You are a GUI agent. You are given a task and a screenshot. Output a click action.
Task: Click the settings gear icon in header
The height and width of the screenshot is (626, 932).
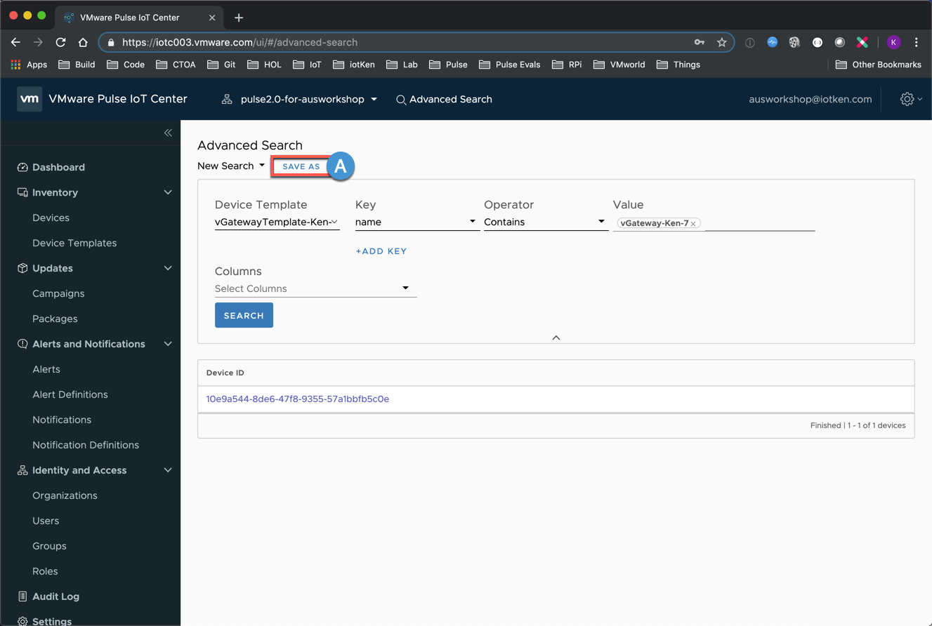[x=907, y=99]
